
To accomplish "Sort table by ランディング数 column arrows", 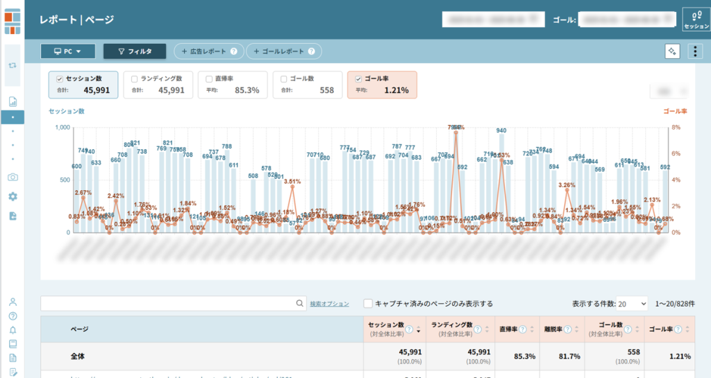I will point(487,329).
